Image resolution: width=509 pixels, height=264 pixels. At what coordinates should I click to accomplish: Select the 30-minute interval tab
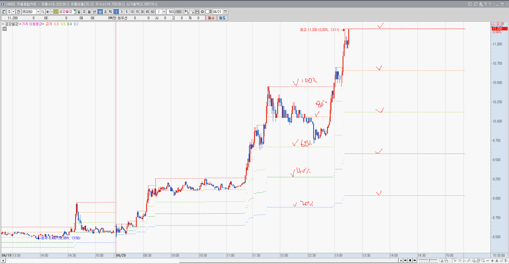[x=142, y=12]
